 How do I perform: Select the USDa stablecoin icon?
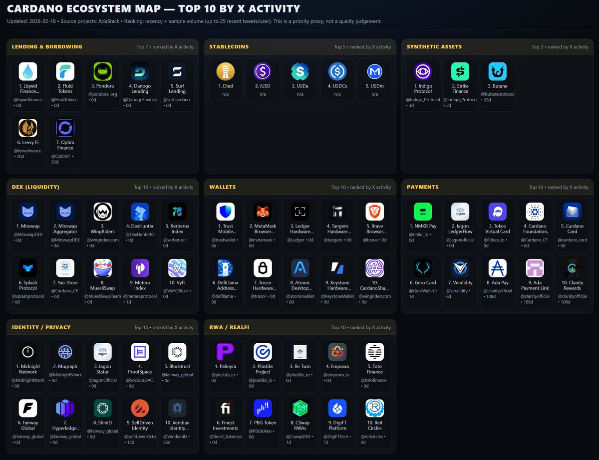click(x=300, y=71)
